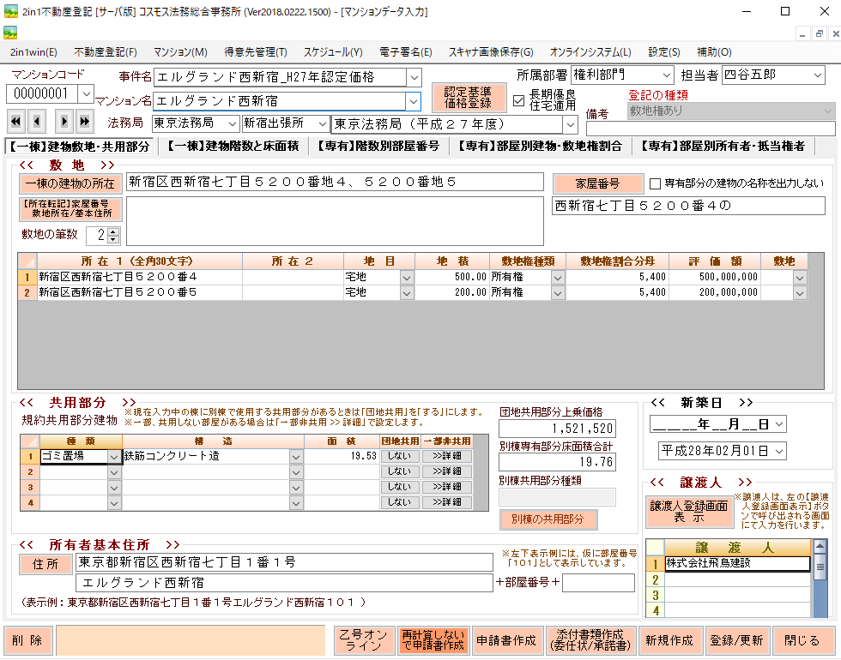Click 部屋番号 input field
This screenshot has height=660, width=841.
(x=598, y=583)
